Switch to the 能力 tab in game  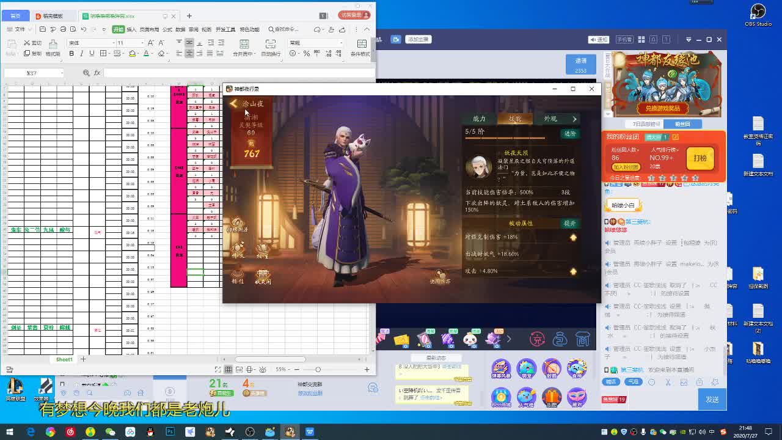point(480,119)
